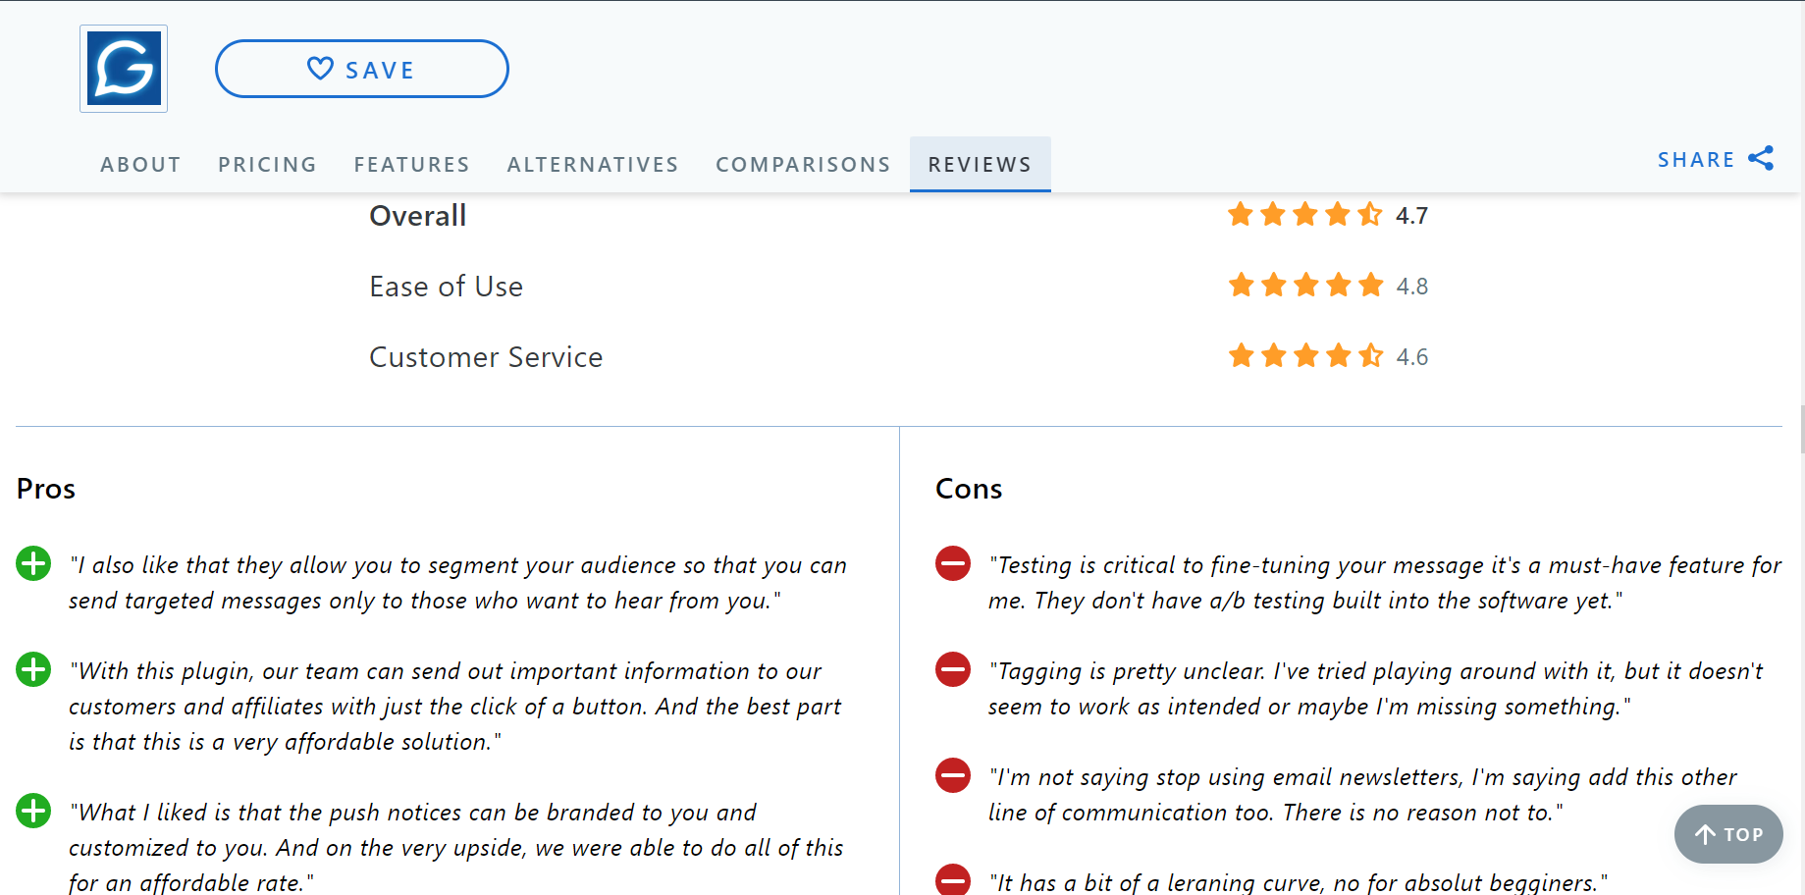Viewport: 1805px width, 895px height.
Task: Switch to the Pricing tab
Action: pos(267,164)
